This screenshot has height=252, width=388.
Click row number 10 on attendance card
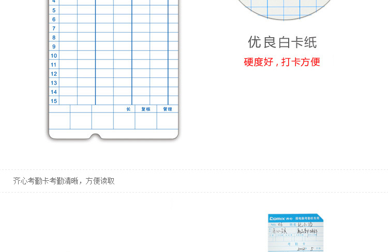54,56
